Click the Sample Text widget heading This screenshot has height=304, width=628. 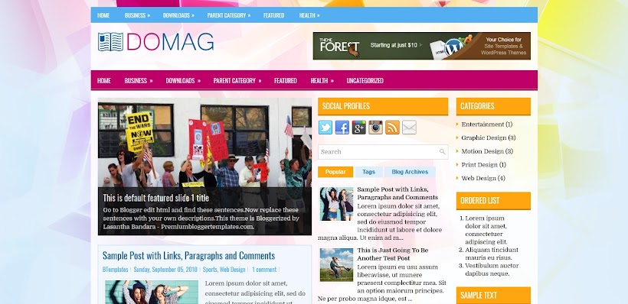tap(493, 295)
